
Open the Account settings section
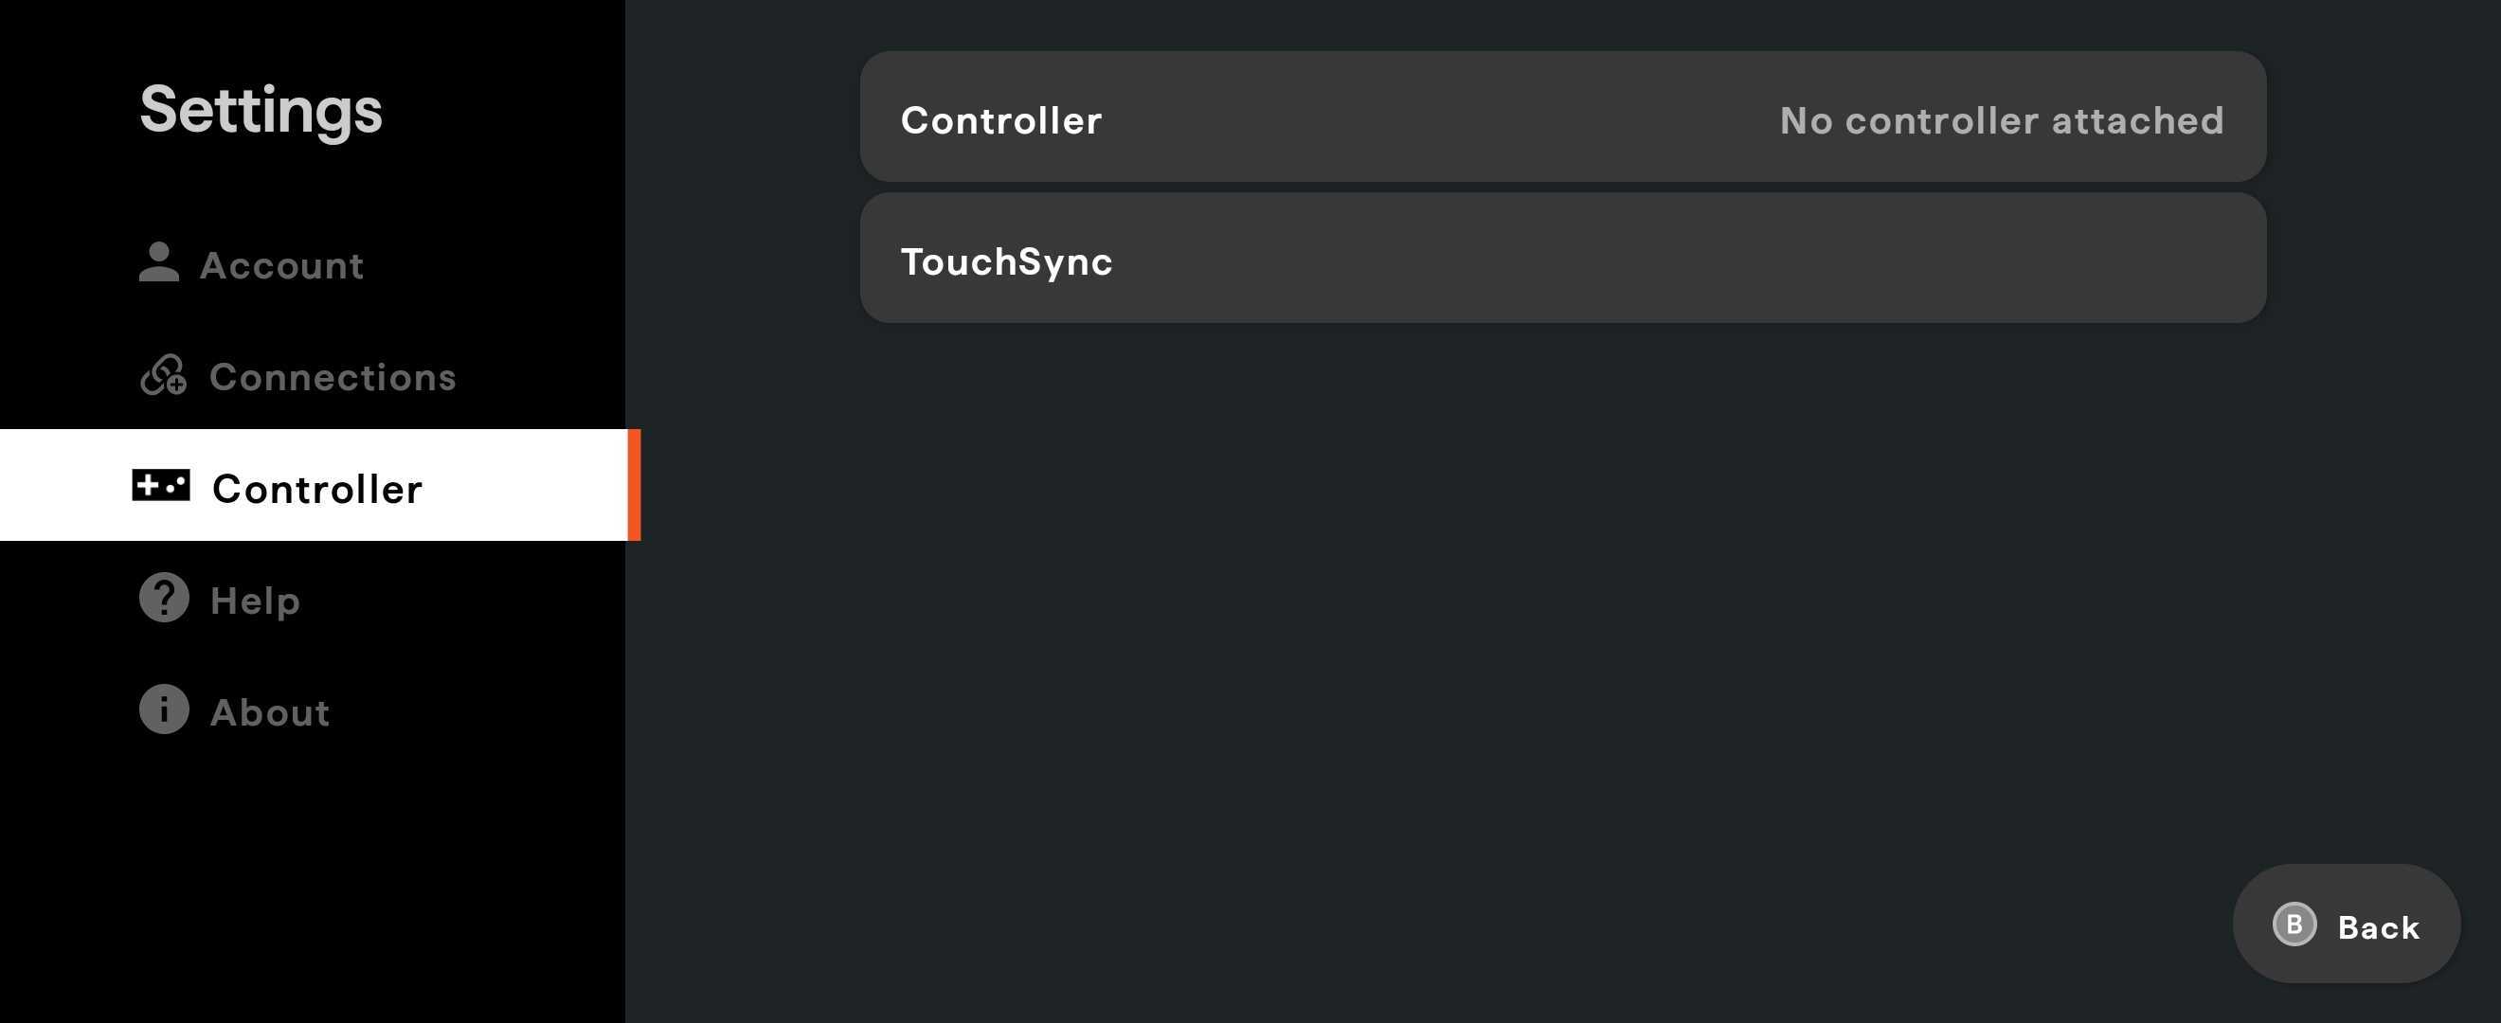281,265
